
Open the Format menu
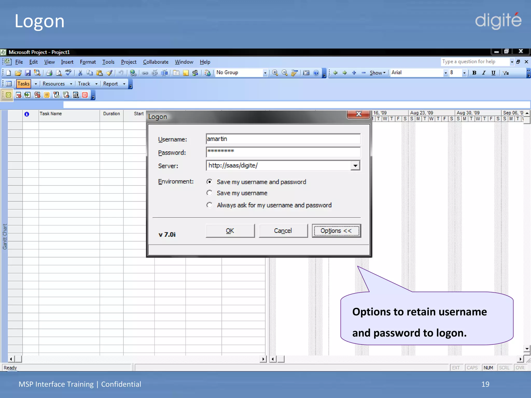(x=88, y=62)
